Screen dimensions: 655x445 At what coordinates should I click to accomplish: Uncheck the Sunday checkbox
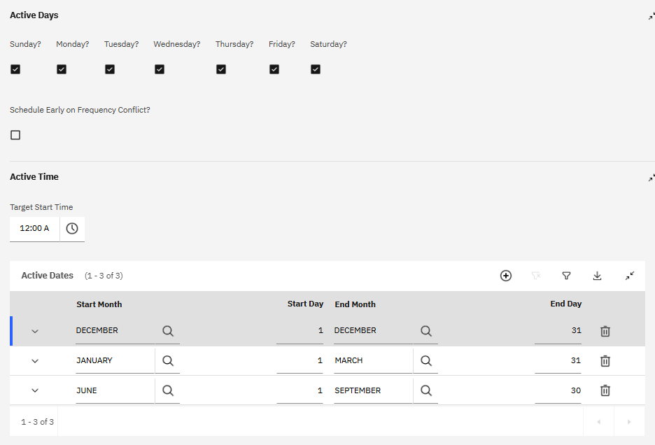pyautogui.click(x=15, y=69)
